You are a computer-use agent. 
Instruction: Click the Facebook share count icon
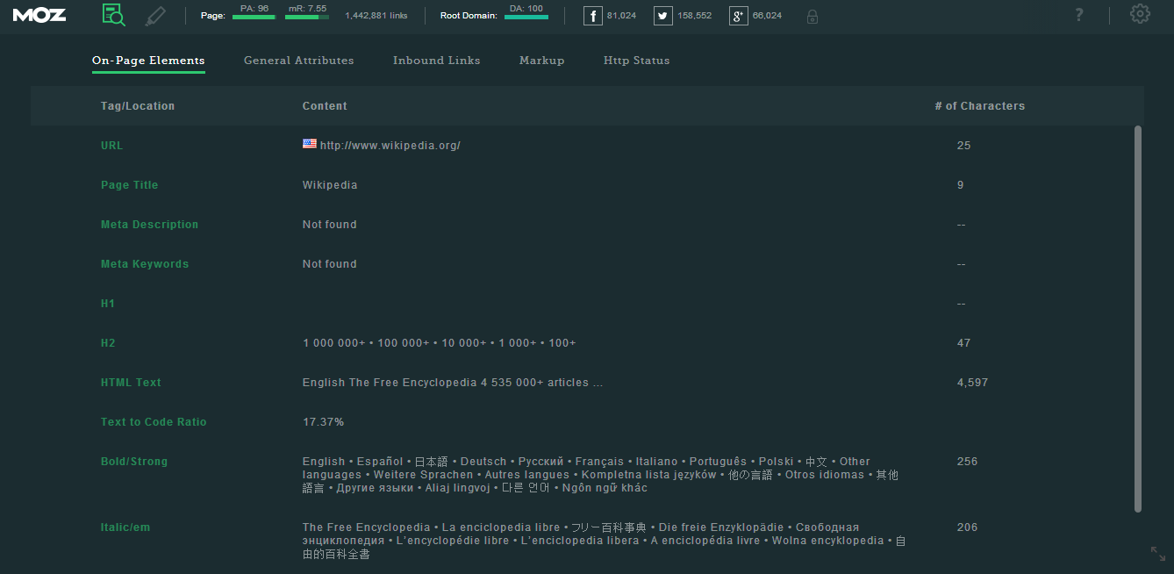pos(593,16)
